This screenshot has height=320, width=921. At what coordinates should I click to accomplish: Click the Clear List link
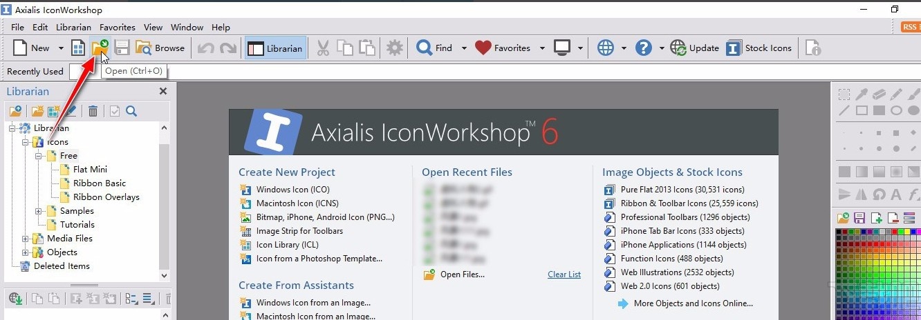tap(564, 274)
